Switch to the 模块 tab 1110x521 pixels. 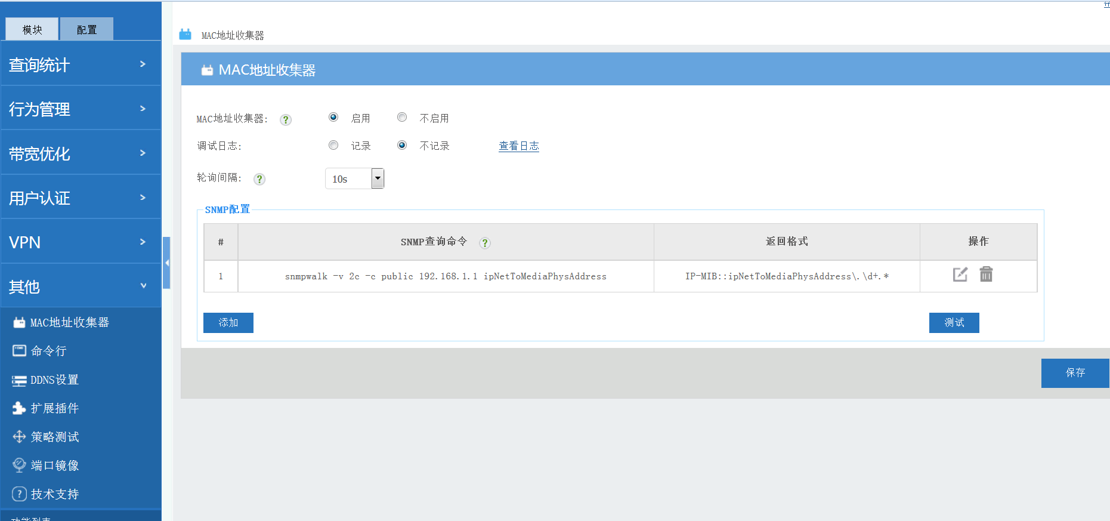[32, 29]
